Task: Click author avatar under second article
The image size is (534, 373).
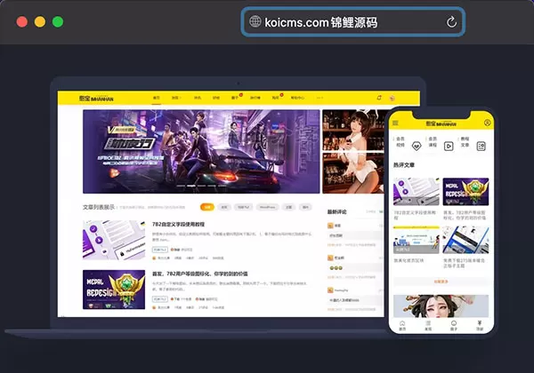Action: [154, 307]
